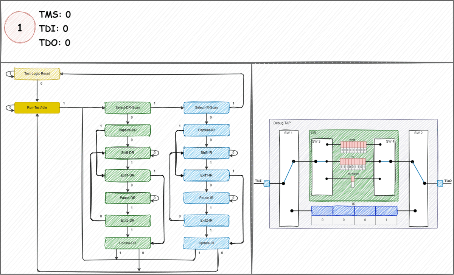Click the Exit2-DR state node
Image resolution: width=454 pixels, height=275 pixels.
[x=127, y=220]
